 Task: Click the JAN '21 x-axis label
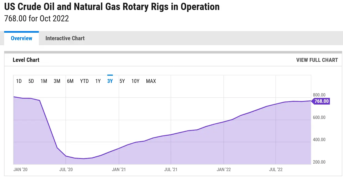[119, 169]
